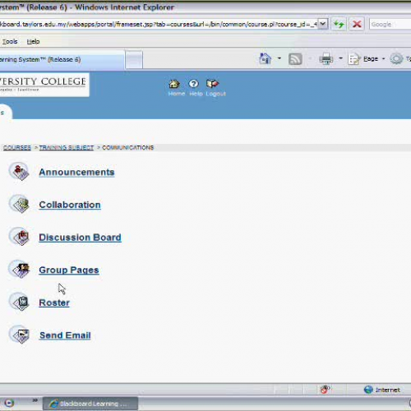
Task: Click the popup blocker status bar icon
Action: [325, 389]
